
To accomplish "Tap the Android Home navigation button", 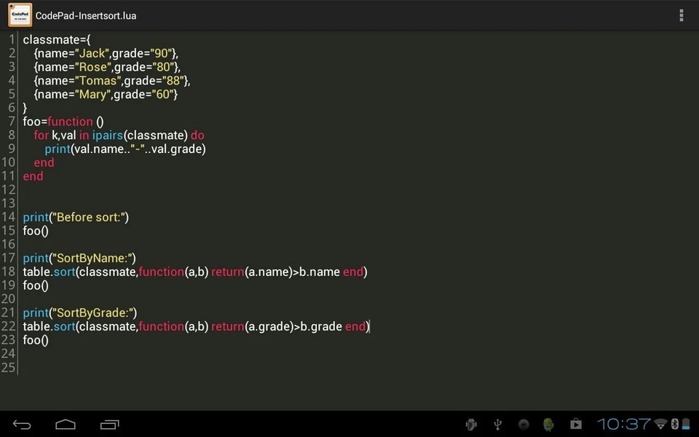I will pos(66,425).
